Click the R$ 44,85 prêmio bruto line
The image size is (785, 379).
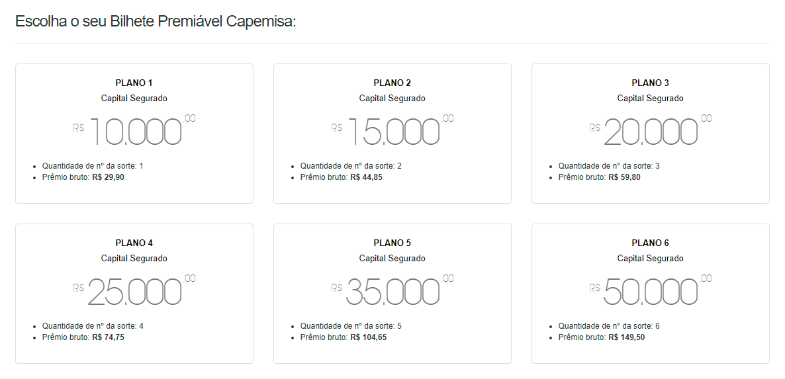(x=341, y=177)
